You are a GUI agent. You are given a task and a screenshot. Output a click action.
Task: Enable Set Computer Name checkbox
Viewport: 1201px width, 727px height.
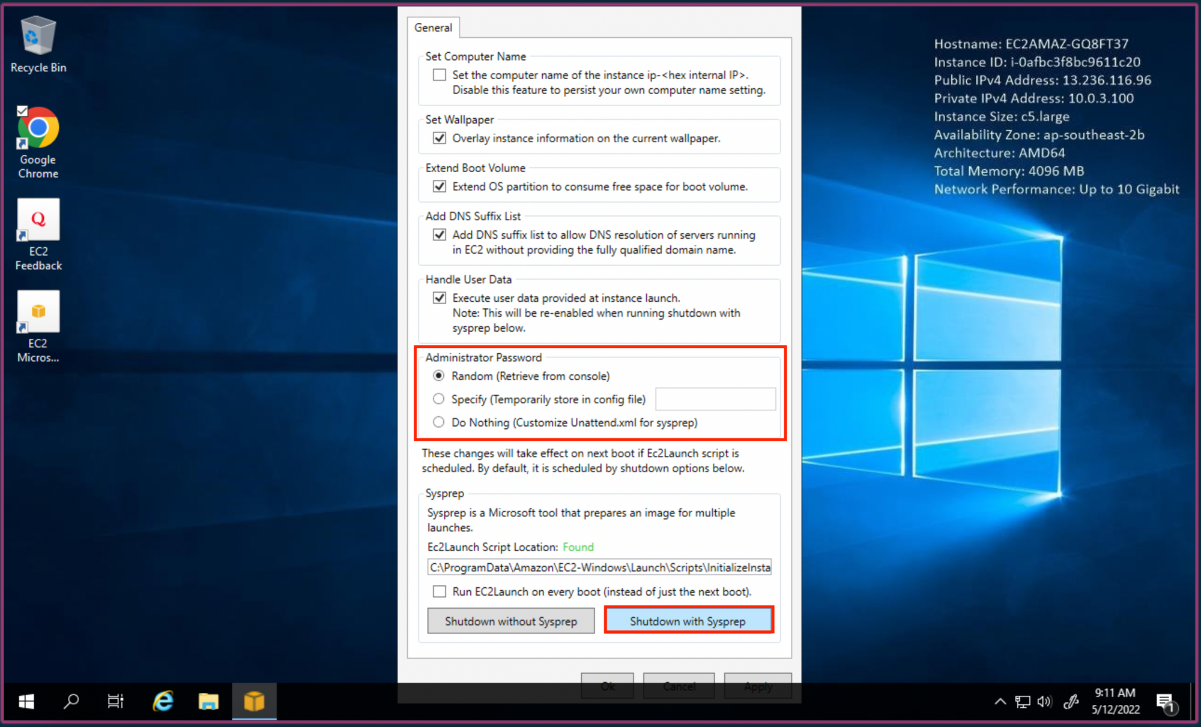[x=440, y=75]
